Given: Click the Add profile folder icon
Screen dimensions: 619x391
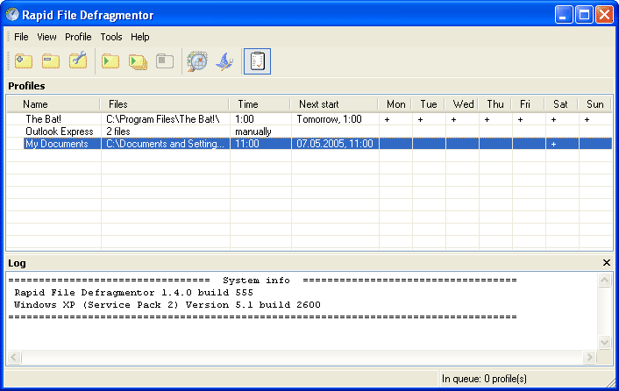Looking at the screenshot, I should [x=24, y=61].
